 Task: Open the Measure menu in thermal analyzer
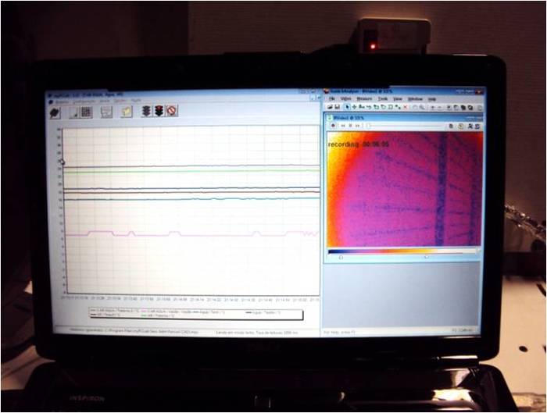pyautogui.click(x=364, y=99)
